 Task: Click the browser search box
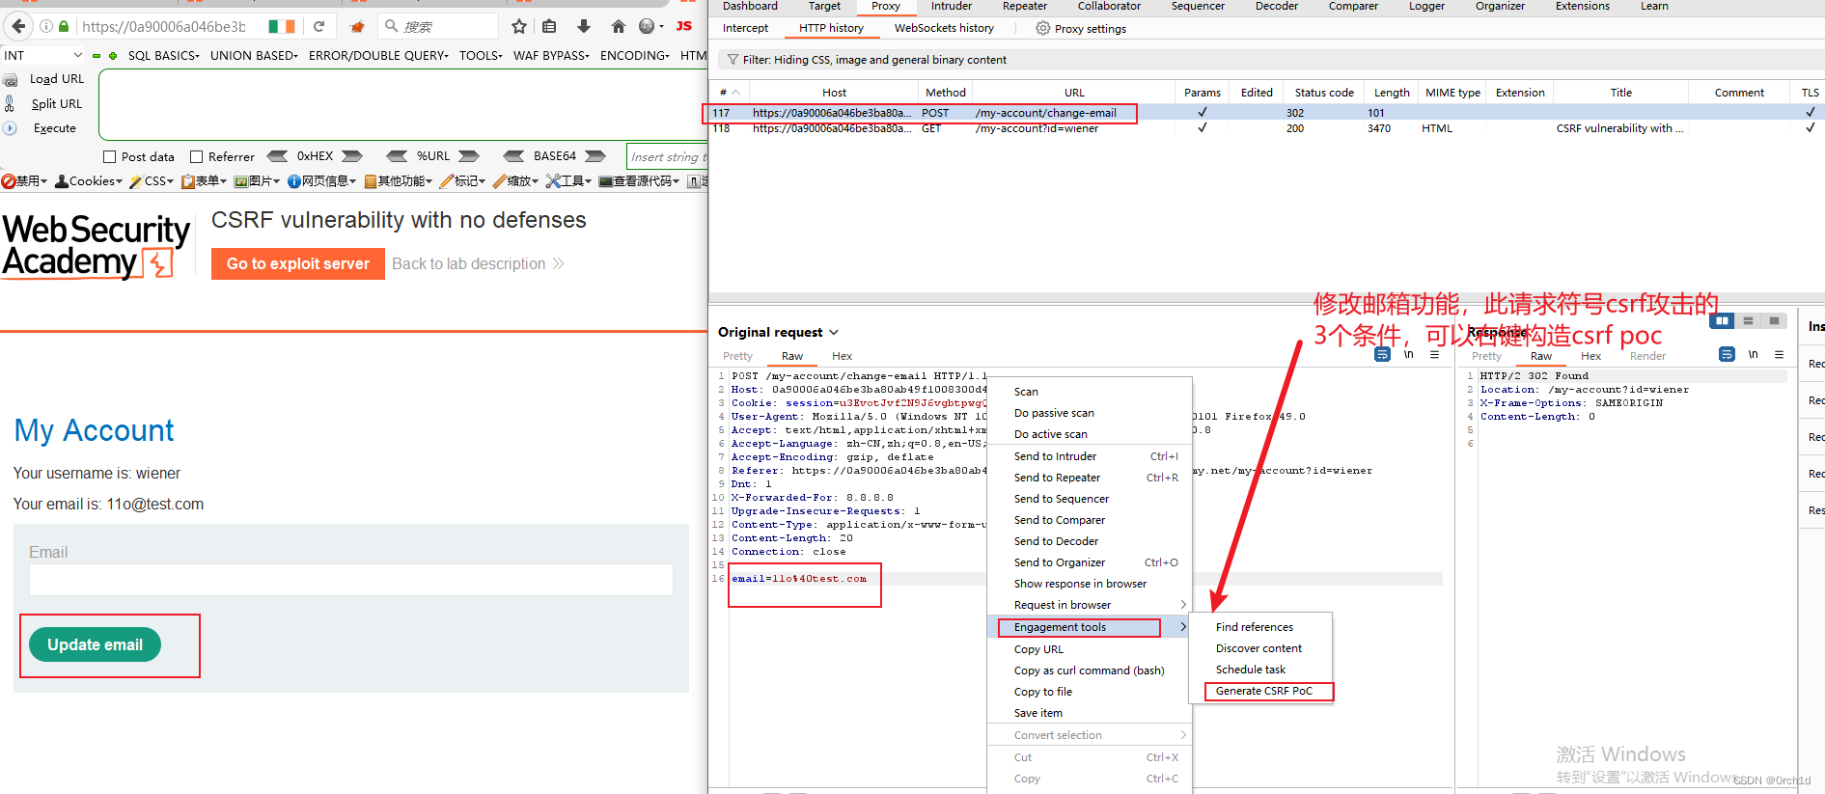pyautogui.click(x=437, y=26)
